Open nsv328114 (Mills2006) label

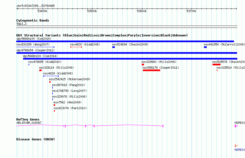pyautogui.click(x=56, y=68)
